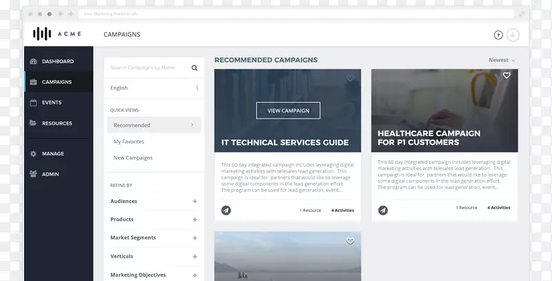Open the user profile avatar
Viewport: 552px width, 281px height.
pyautogui.click(x=513, y=35)
